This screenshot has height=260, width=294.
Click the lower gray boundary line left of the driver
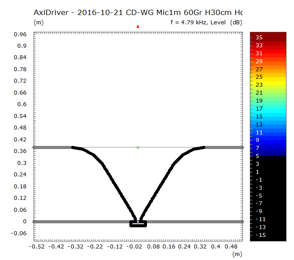click(x=79, y=222)
